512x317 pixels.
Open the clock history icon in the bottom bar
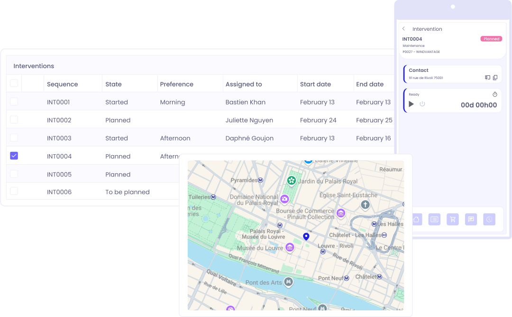pos(489,219)
